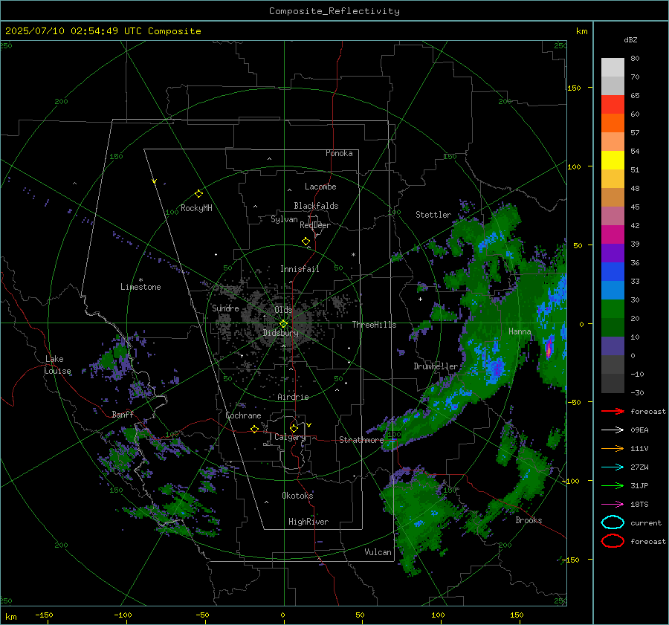Click the asterisk marker above Limestone
This screenshot has height=625, width=669.
(x=140, y=280)
